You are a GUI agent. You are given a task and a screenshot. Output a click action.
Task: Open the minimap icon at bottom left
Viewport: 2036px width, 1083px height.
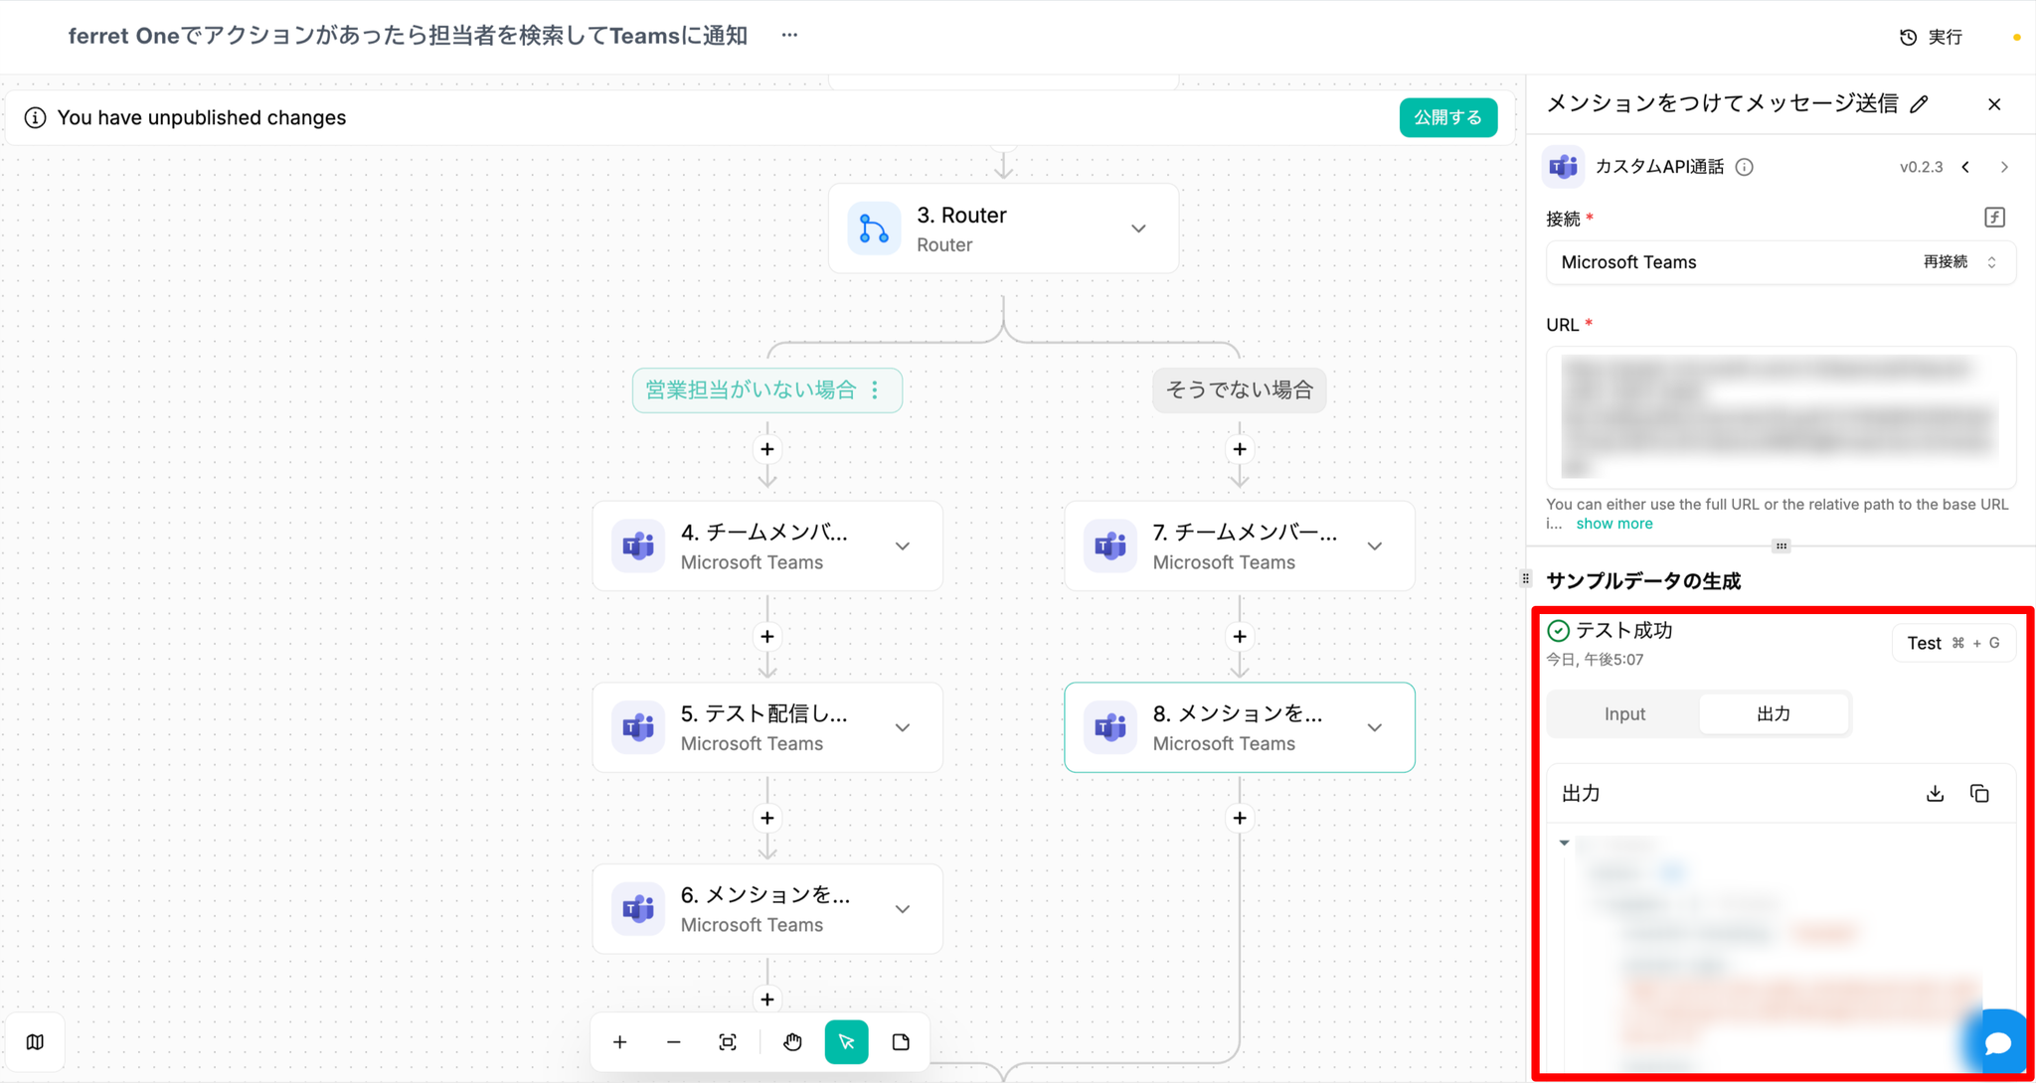35,1042
